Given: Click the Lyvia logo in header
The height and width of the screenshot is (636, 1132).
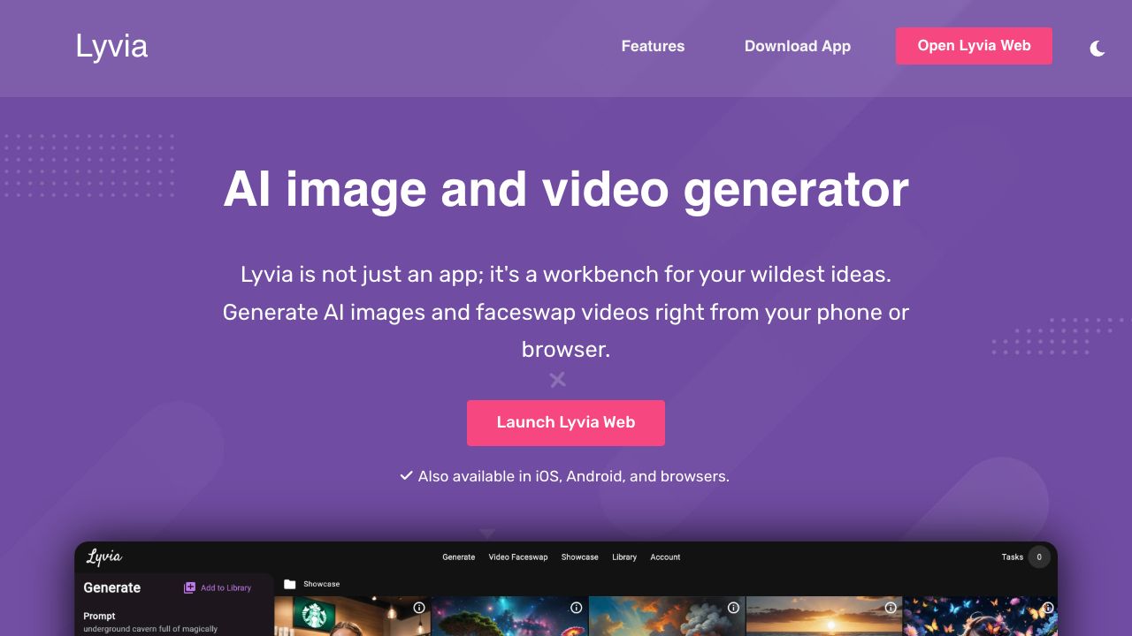Looking at the screenshot, I should [x=111, y=46].
